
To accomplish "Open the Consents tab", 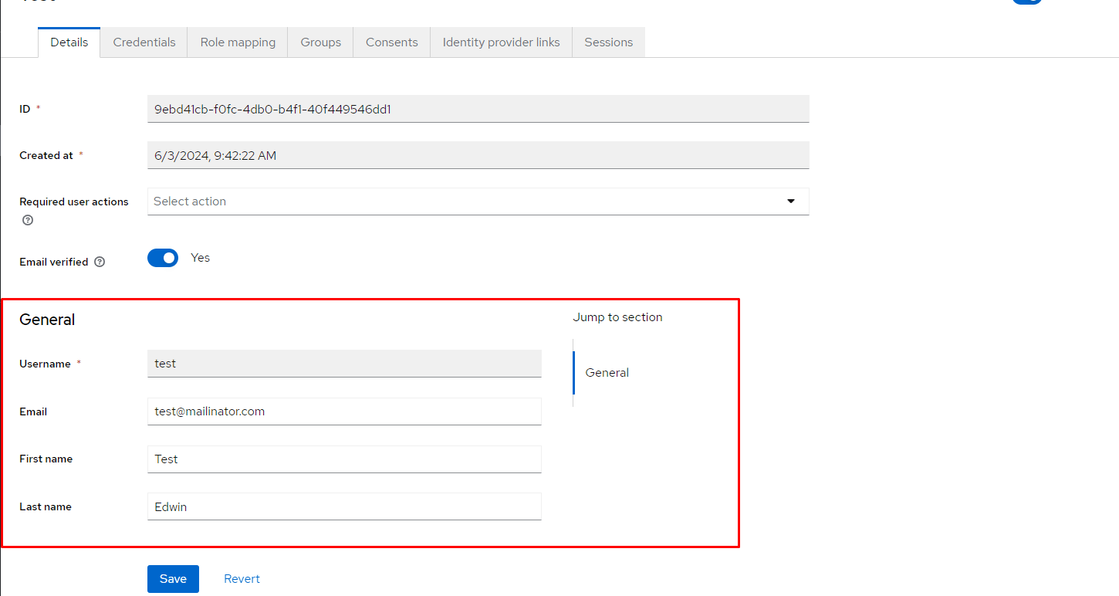I will (391, 42).
